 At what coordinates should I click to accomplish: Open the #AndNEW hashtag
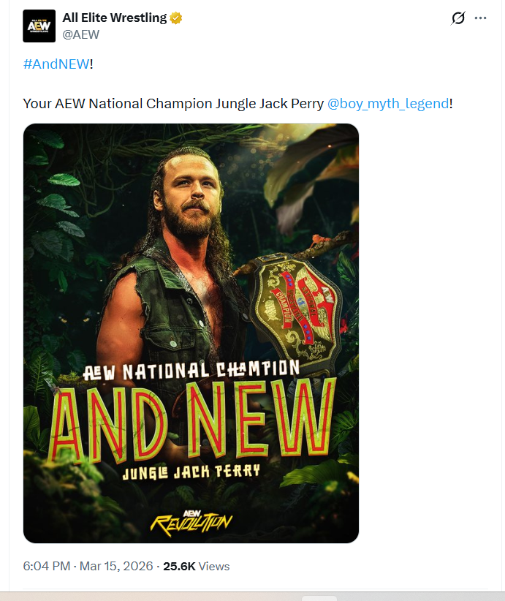pos(56,64)
